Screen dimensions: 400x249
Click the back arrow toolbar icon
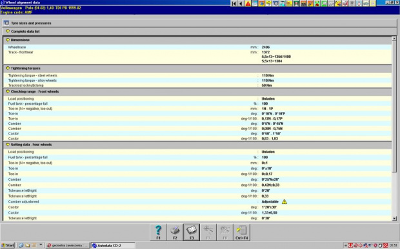click(241, 3)
